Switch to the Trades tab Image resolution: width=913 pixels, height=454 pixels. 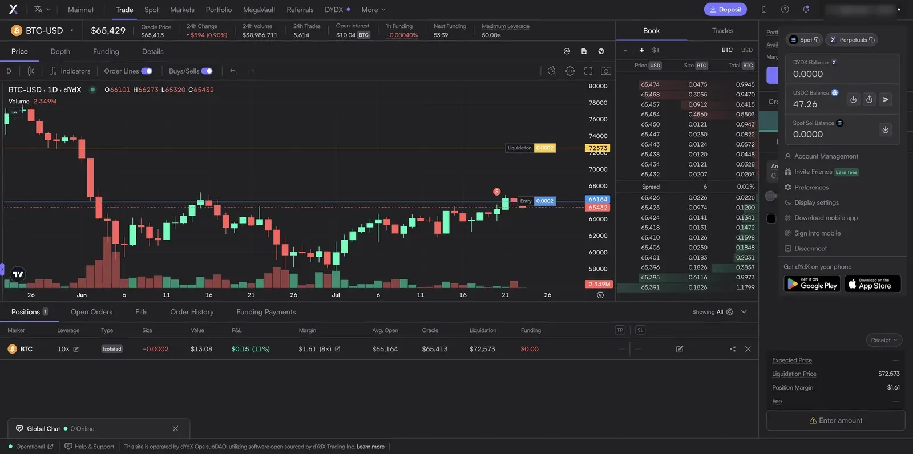click(x=722, y=31)
